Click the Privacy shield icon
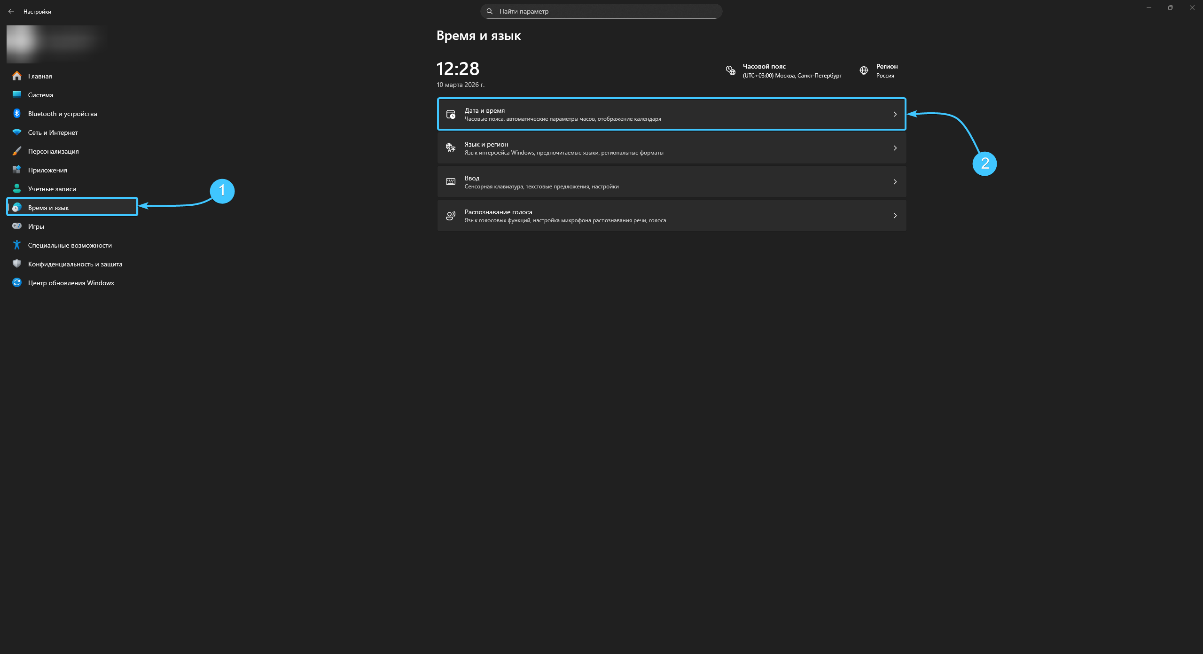 click(x=17, y=264)
